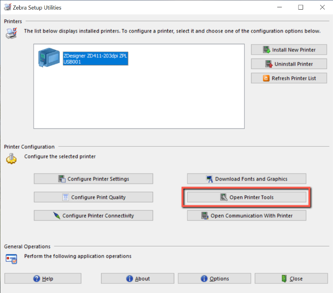Open Configure Printer Connectivity

93,215
